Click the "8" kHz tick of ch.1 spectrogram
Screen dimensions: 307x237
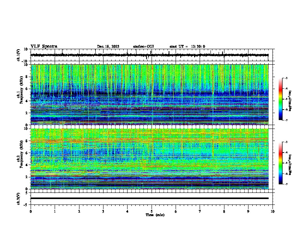point(27,77)
